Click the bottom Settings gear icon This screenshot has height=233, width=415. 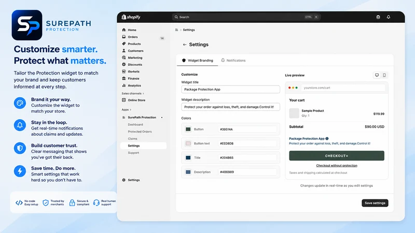[124, 180]
